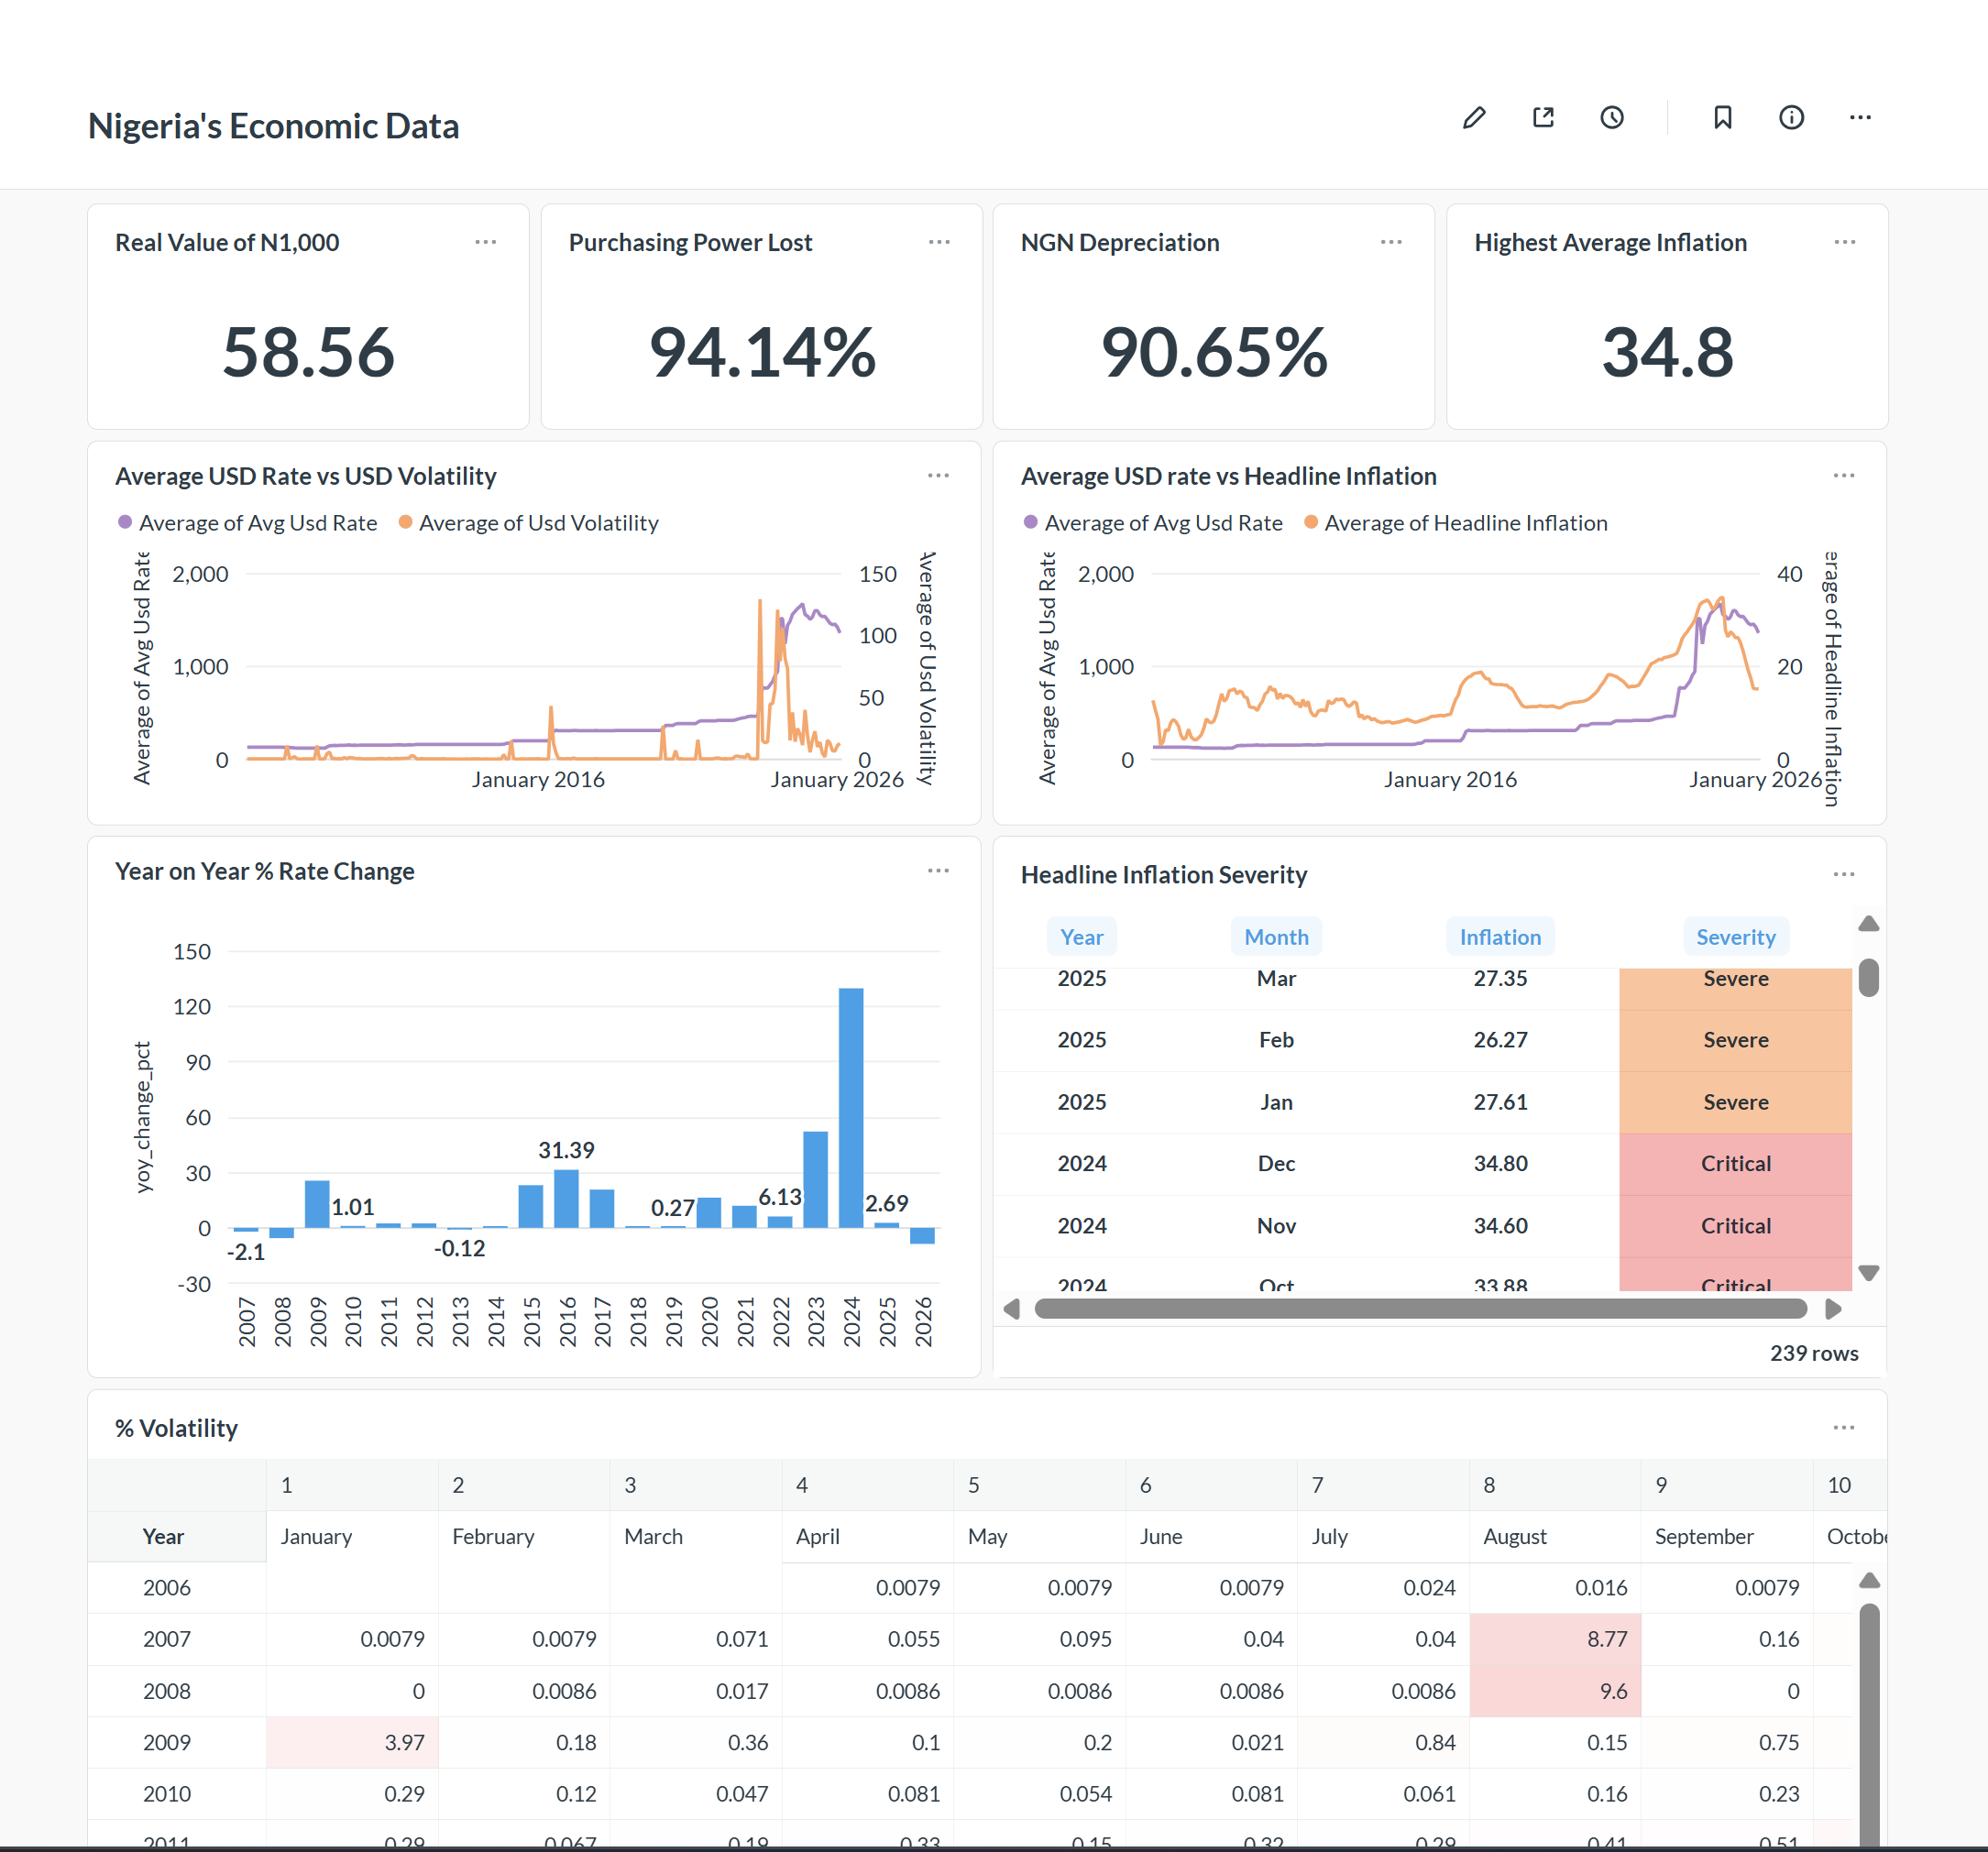
Task: Open NGN Depreciation card options
Action: coord(1390,242)
